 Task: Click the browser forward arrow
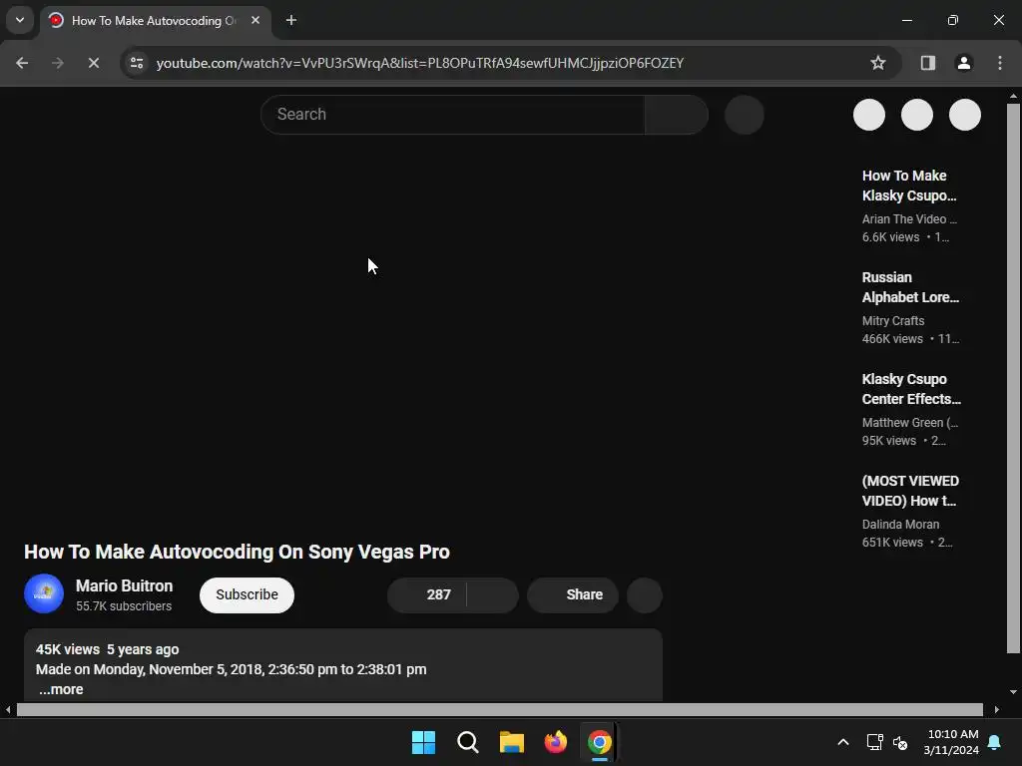pos(57,63)
